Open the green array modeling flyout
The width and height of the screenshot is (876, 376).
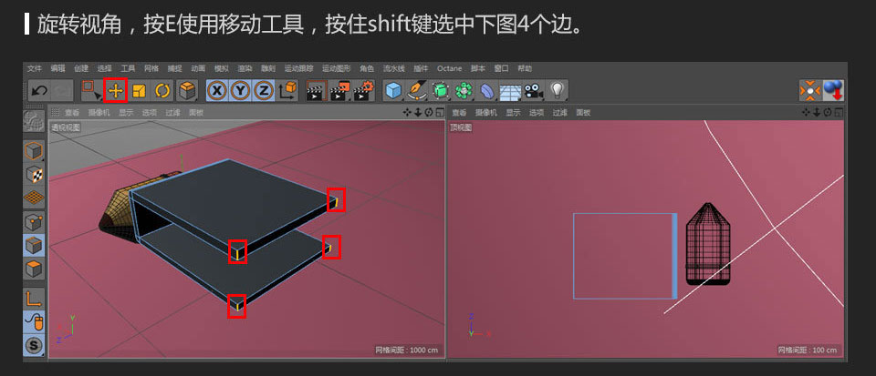464,91
